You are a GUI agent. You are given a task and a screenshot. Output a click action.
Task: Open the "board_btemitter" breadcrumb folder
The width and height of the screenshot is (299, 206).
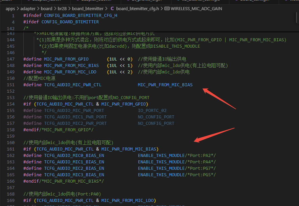tap(88, 8)
